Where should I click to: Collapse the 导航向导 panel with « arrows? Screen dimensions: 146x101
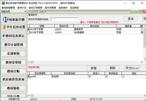pyautogui.click(x=25, y=11)
